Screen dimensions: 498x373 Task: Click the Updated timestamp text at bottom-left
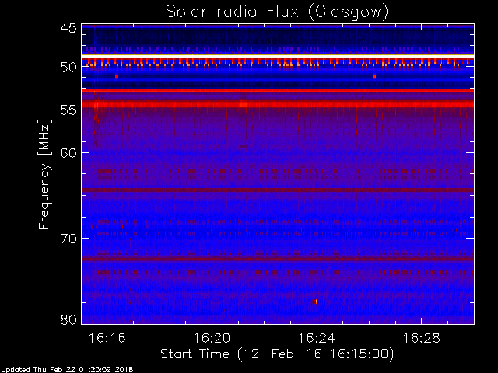[67, 370]
